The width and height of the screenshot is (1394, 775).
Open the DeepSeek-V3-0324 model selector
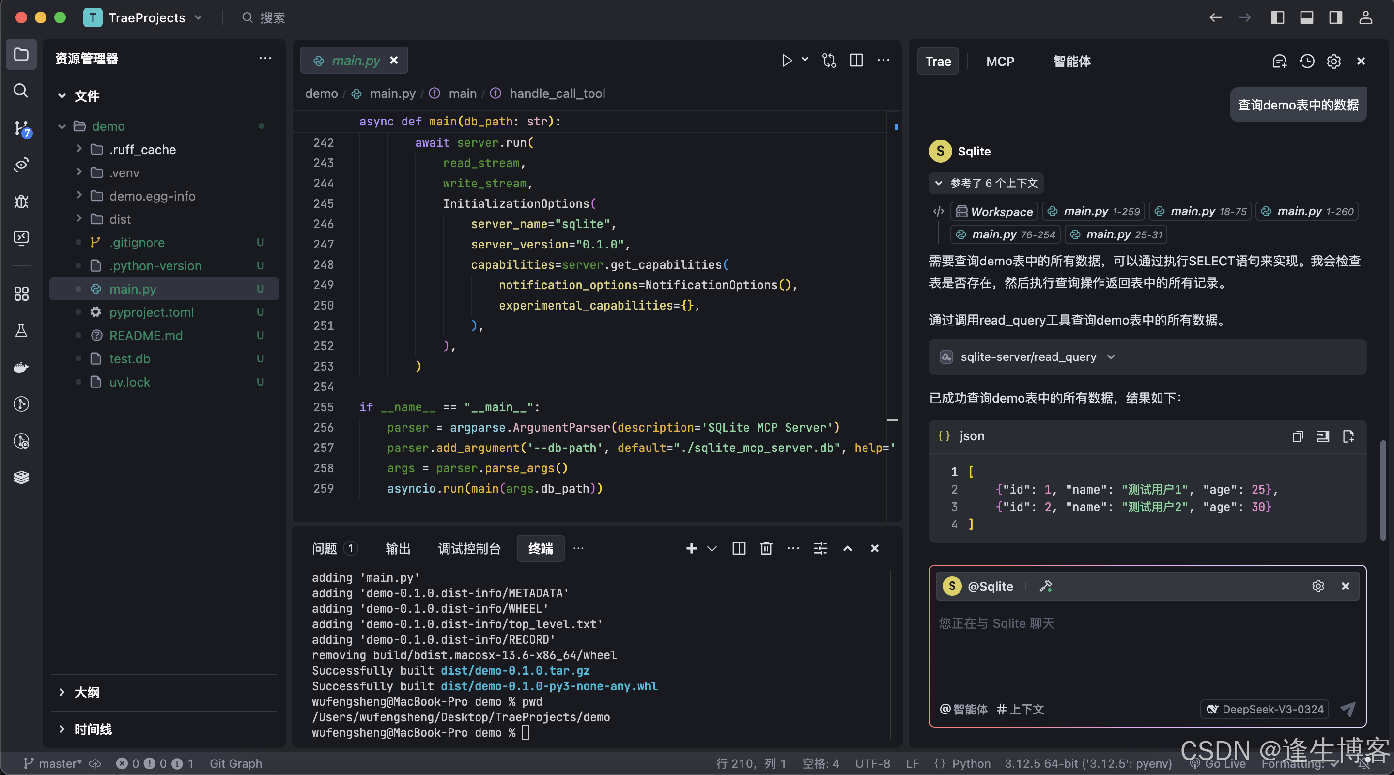click(x=1265, y=709)
